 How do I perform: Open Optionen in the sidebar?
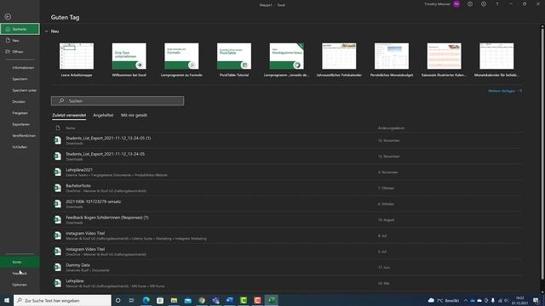click(20, 285)
